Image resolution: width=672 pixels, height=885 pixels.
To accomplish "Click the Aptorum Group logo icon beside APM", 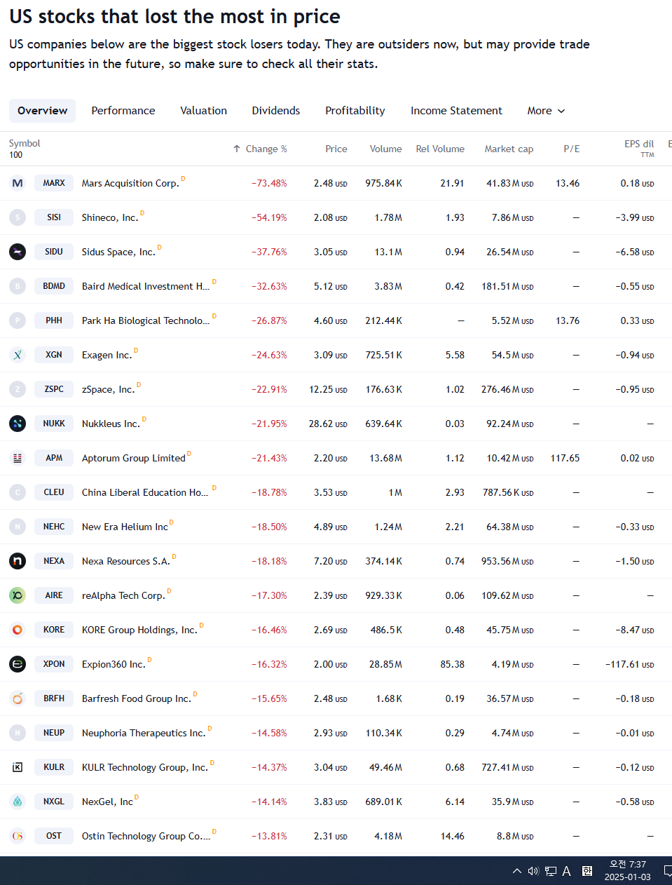I will coord(18,458).
